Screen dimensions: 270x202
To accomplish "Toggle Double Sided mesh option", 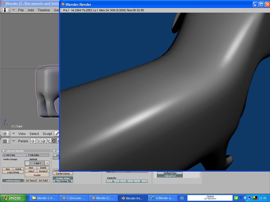I will pyautogui.click(x=63, y=178).
